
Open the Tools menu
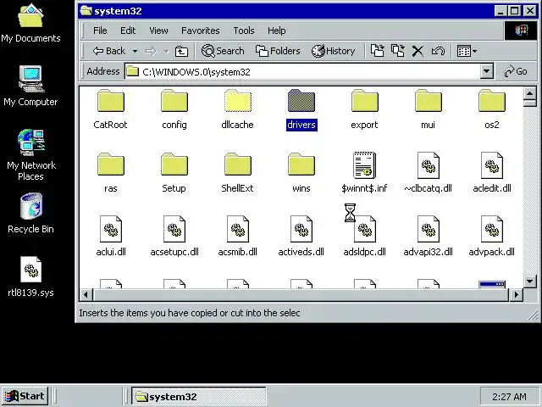click(244, 31)
